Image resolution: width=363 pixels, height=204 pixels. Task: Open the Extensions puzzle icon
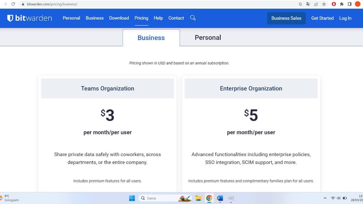(x=342, y=4)
